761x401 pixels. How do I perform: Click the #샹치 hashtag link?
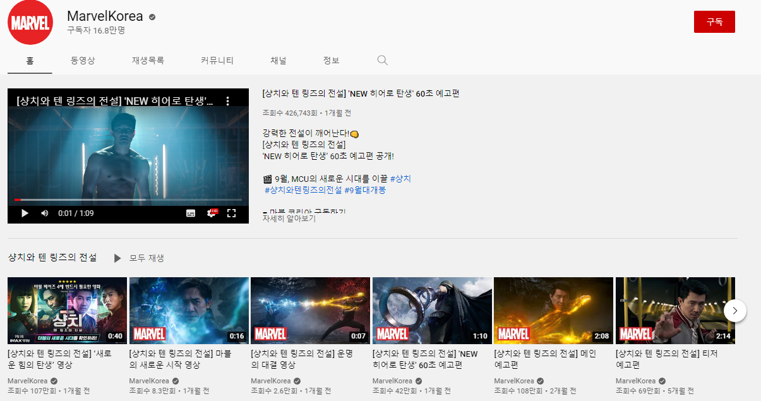point(400,179)
